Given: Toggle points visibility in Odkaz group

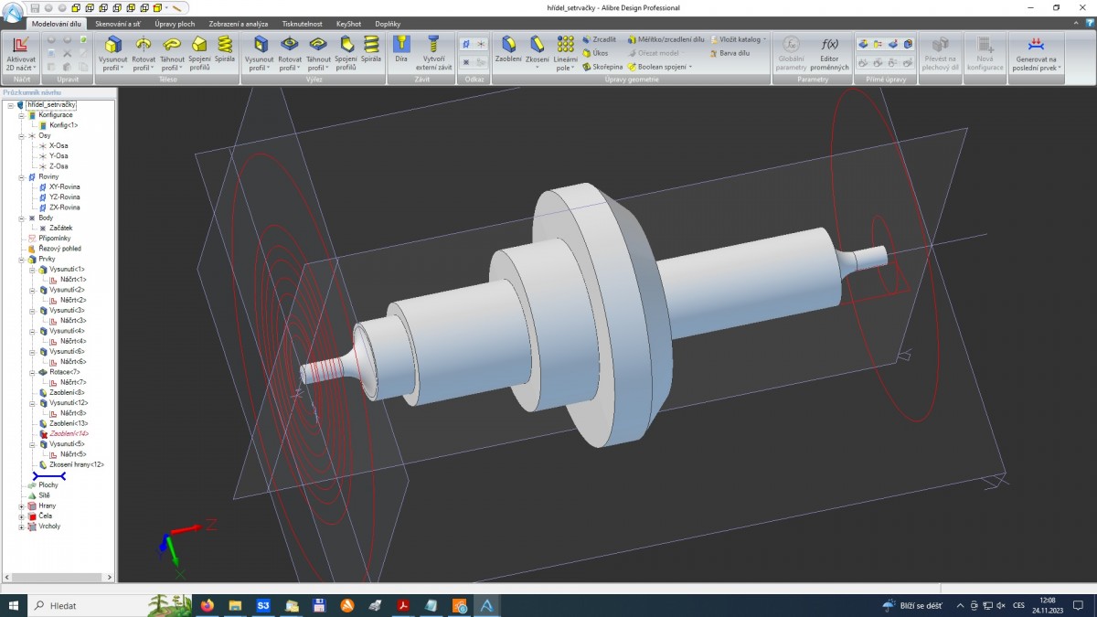Looking at the screenshot, I should [x=466, y=62].
